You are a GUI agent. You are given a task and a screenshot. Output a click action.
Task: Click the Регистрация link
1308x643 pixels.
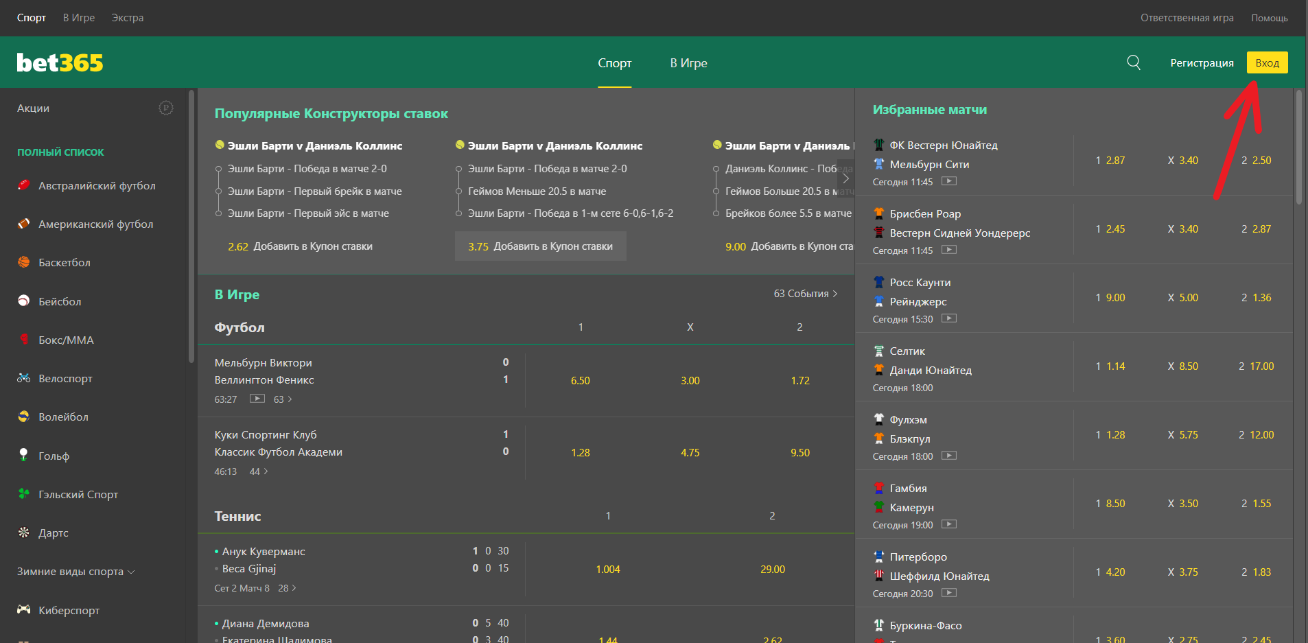tap(1202, 63)
